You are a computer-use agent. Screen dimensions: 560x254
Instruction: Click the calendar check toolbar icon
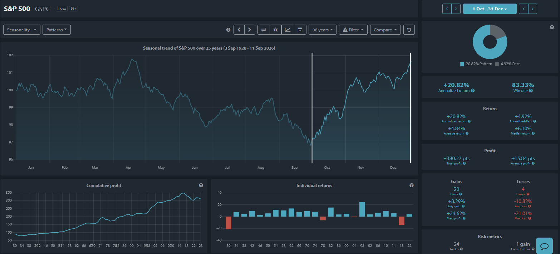click(300, 30)
